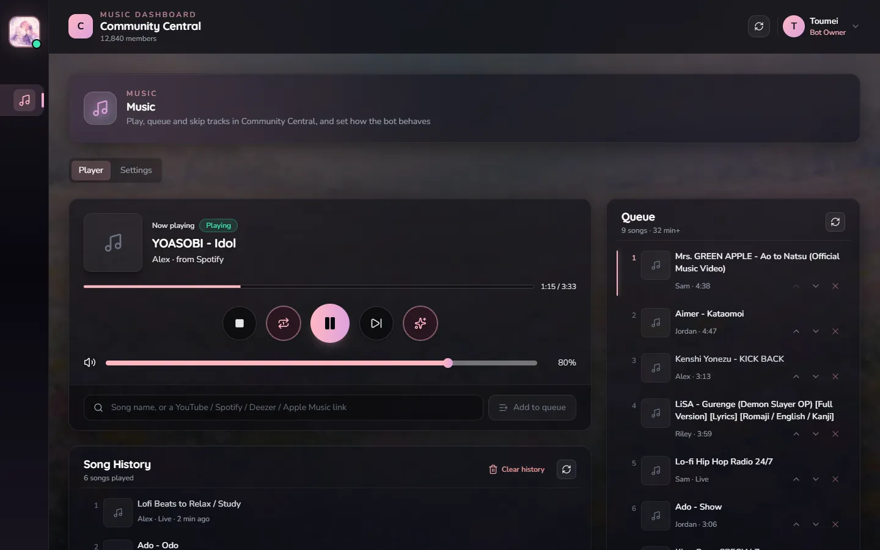This screenshot has height=550, width=880.
Task: Click the YOASOBI - Idol song title
Action: tap(194, 243)
